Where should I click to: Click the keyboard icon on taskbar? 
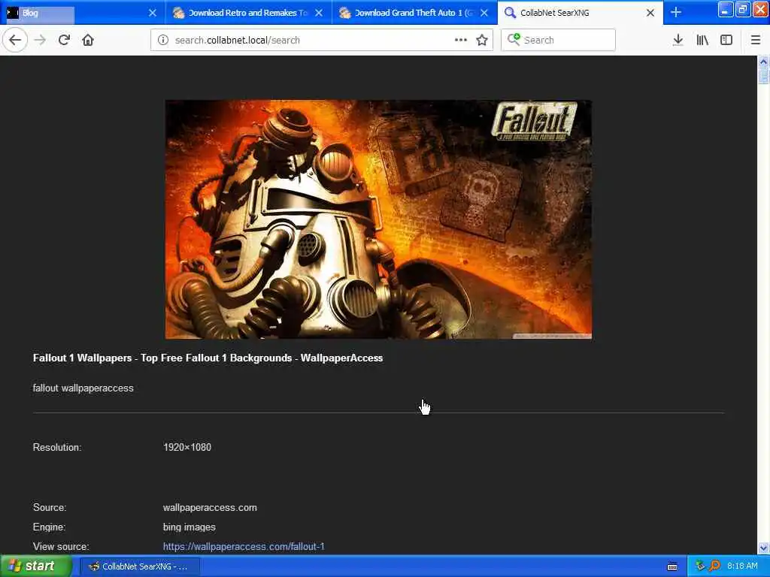coord(672,566)
